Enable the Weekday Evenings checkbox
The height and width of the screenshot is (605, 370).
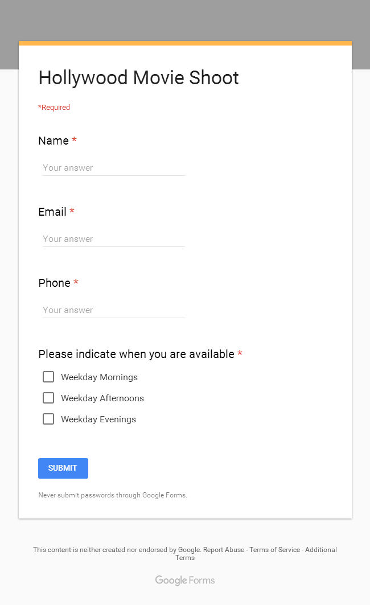point(48,419)
